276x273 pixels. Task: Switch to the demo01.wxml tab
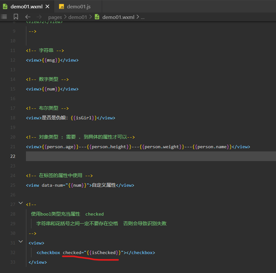coord(26,6)
